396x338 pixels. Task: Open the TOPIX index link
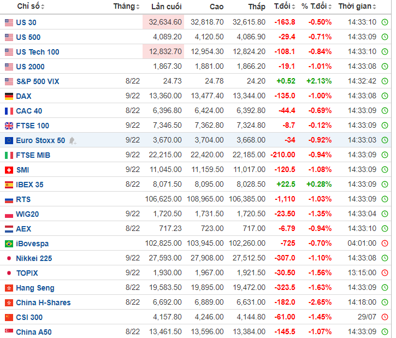27,273
